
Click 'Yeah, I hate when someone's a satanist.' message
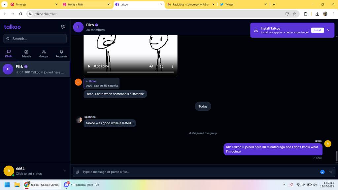(x=115, y=94)
